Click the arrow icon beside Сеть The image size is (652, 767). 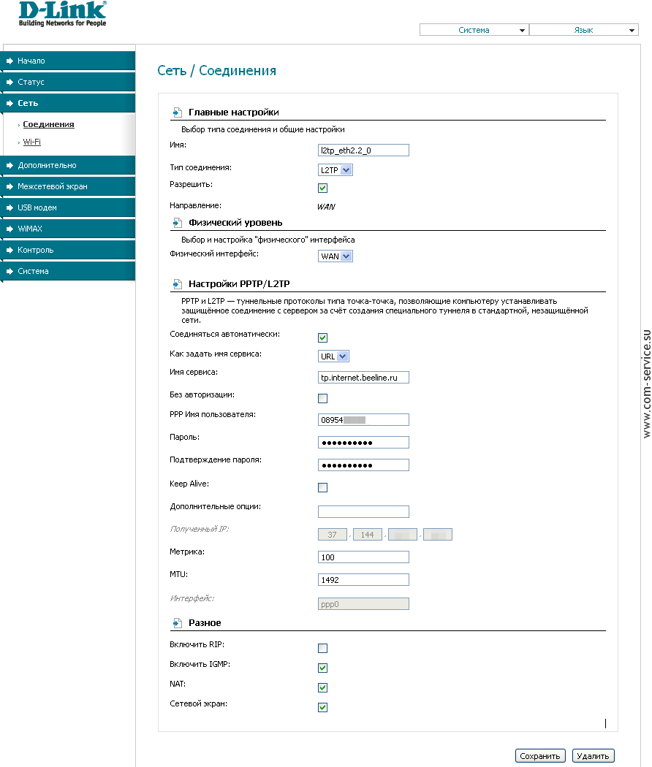pos(10,103)
